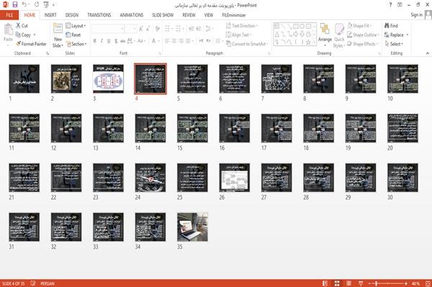Viewport: 432px width, 287px height.
Task: Open the FILE tab
Action: click(x=9, y=15)
